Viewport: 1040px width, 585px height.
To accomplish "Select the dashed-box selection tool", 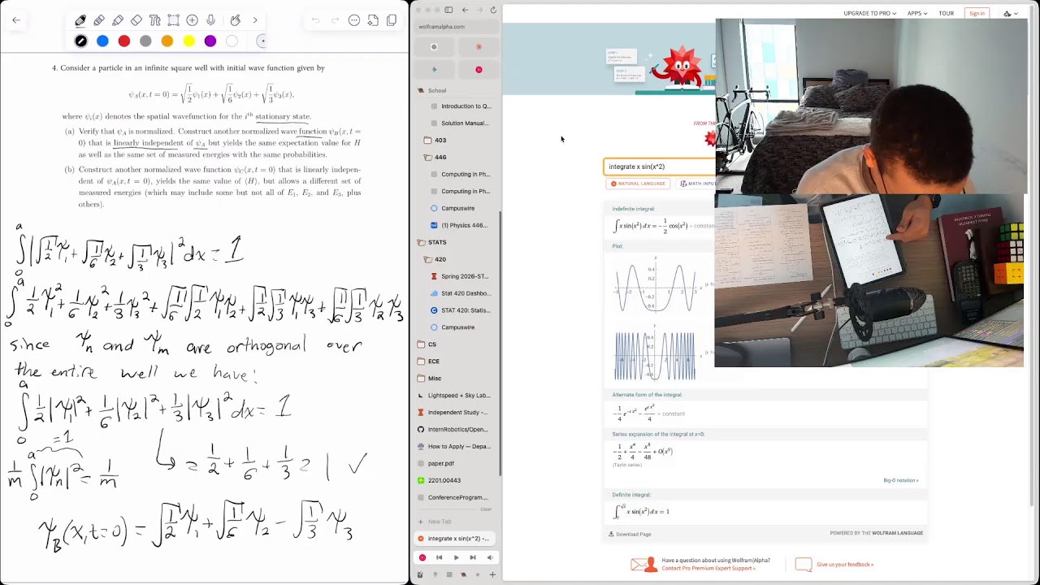I will [173, 20].
